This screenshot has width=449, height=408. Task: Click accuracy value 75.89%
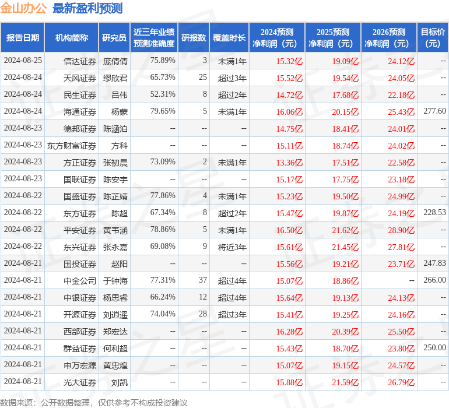point(163,61)
